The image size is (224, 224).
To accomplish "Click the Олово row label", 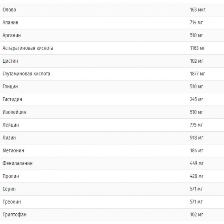I will (9, 10).
